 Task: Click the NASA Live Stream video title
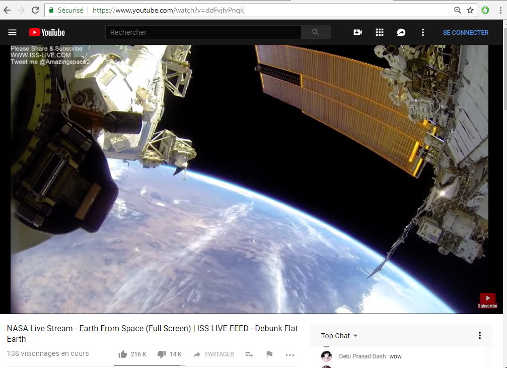click(152, 333)
